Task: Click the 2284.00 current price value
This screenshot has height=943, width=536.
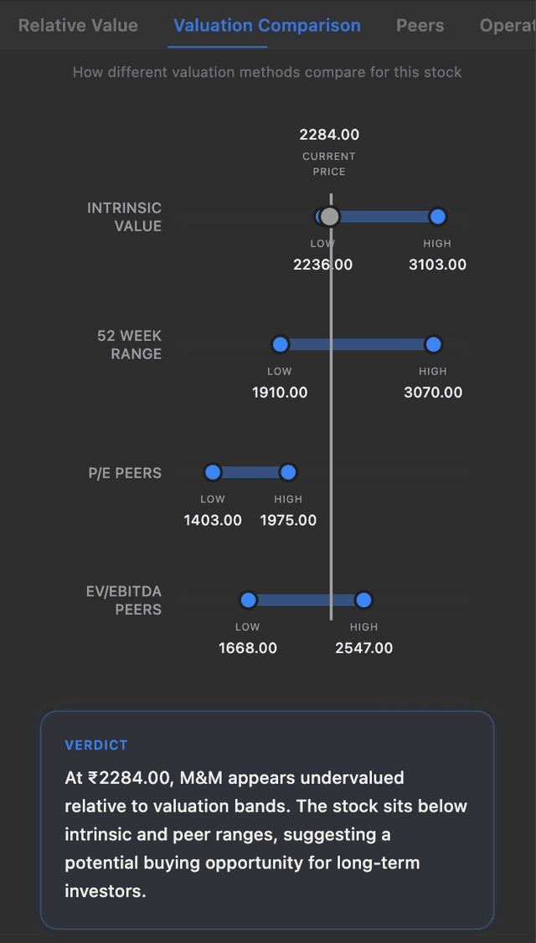Action: click(329, 135)
